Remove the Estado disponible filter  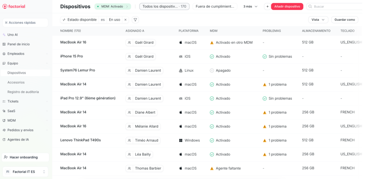click(125, 20)
